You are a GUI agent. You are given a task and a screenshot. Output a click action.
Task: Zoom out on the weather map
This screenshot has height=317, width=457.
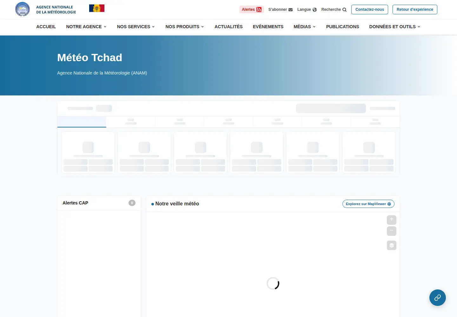tap(392, 231)
